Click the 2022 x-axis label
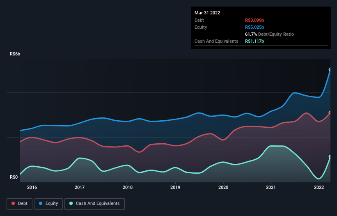 [319, 187]
